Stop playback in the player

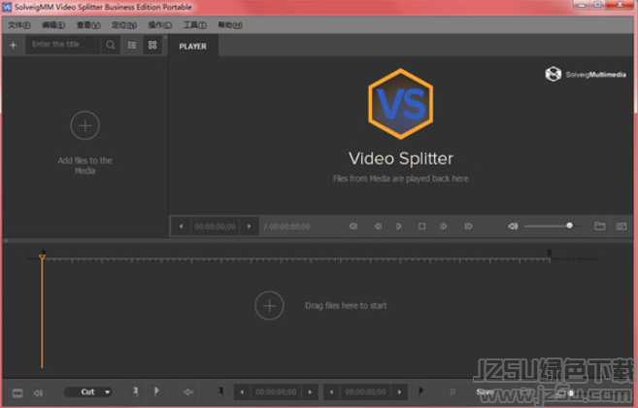(422, 226)
